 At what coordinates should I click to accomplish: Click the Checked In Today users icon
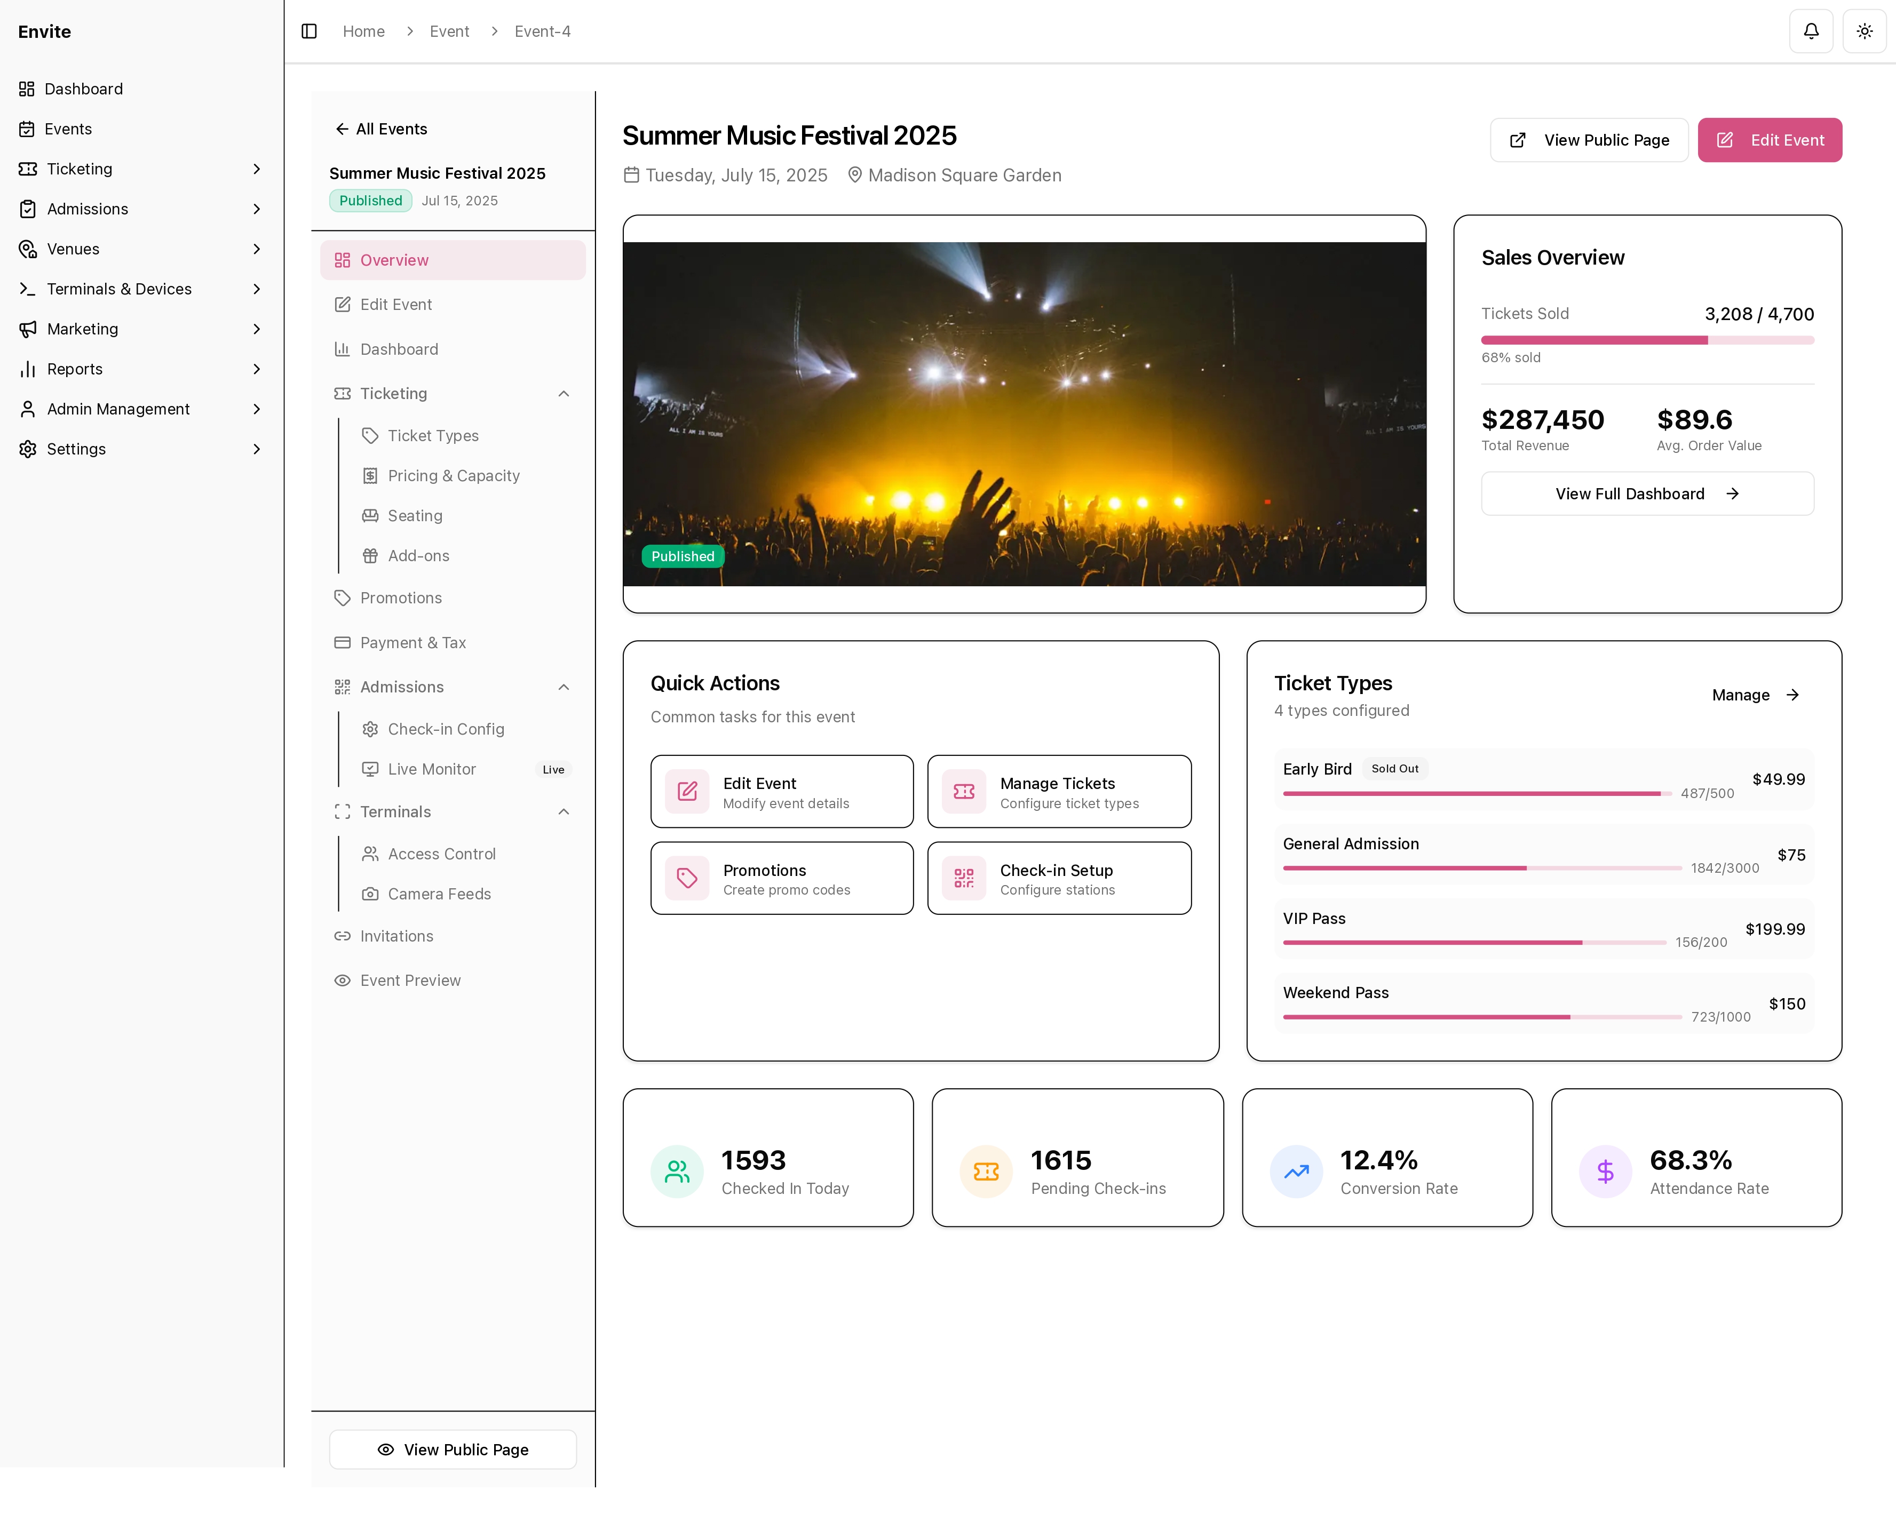pos(677,1172)
